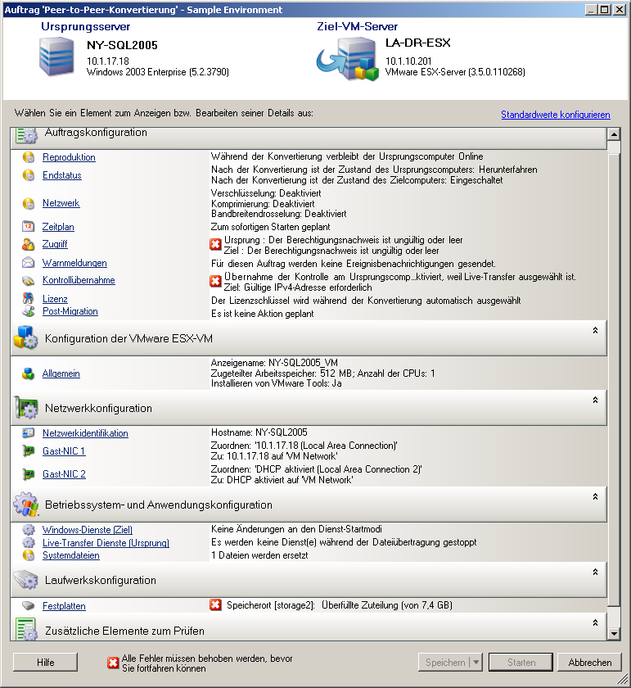The height and width of the screenshot is (688, 631).
Task: Click the Systemdateien icon
Action: click(29, 555)
